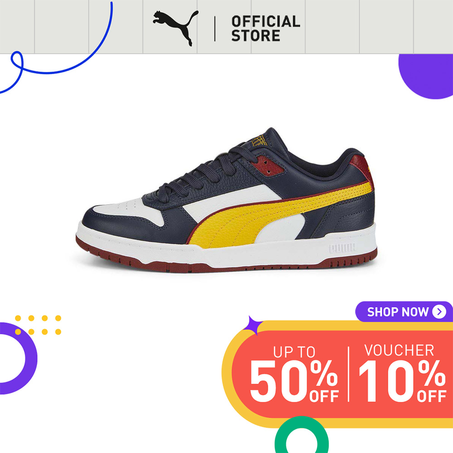This screenshot has height=453, width=453.
Task: Click the green ring at bottom
Action: click(x=302, y=435)
